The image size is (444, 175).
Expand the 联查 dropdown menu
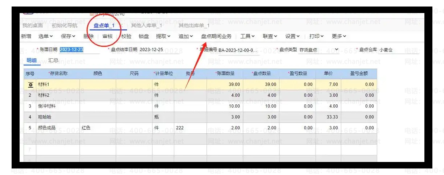[x=270, y=36]
